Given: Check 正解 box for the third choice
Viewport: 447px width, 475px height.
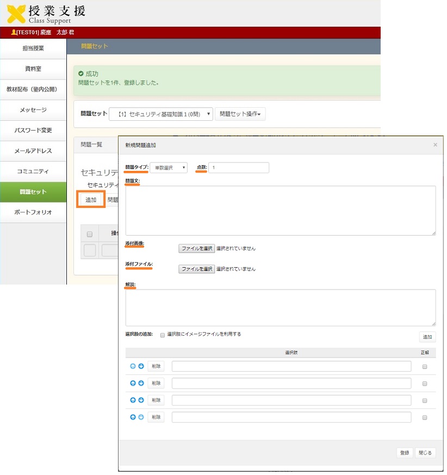Looking at the screenshot, I should coord(425,400).
